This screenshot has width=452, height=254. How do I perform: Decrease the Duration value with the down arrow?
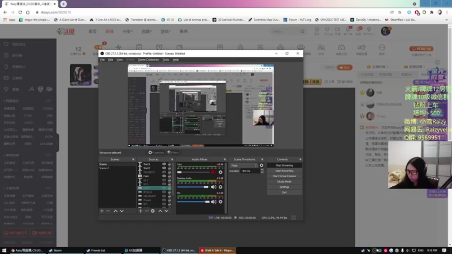pos(262,172)
